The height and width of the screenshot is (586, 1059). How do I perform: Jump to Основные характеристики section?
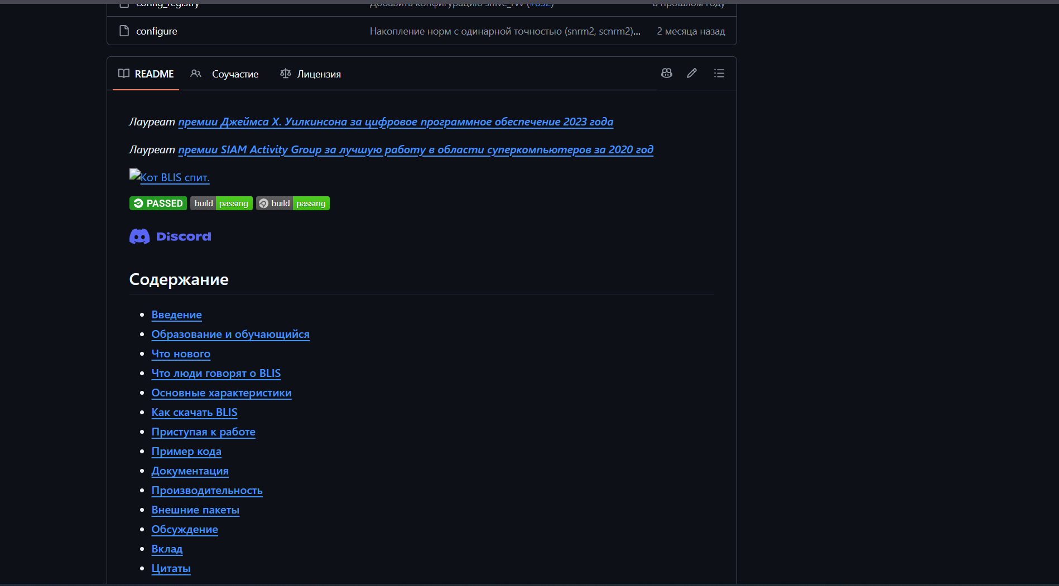point(222,393)
